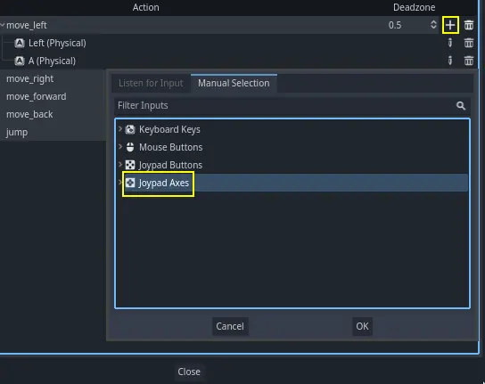Adjust the move_left deadzone stepper arrows

[433, 25]
